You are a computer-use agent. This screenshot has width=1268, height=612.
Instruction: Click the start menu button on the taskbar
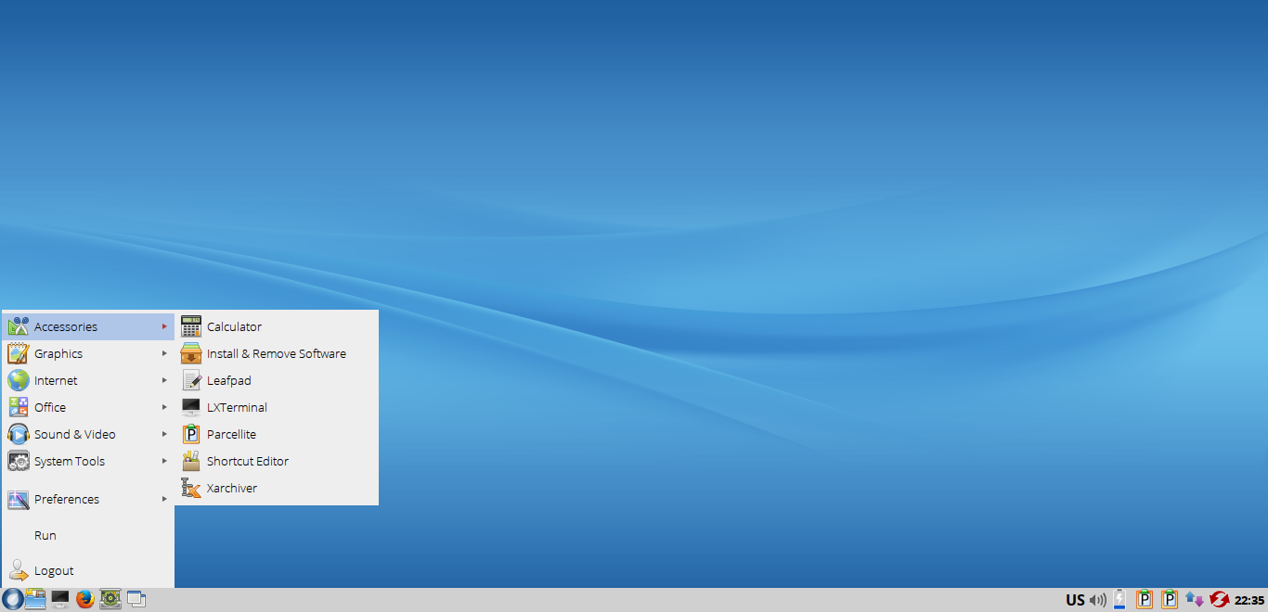click(x=13, y=599)
